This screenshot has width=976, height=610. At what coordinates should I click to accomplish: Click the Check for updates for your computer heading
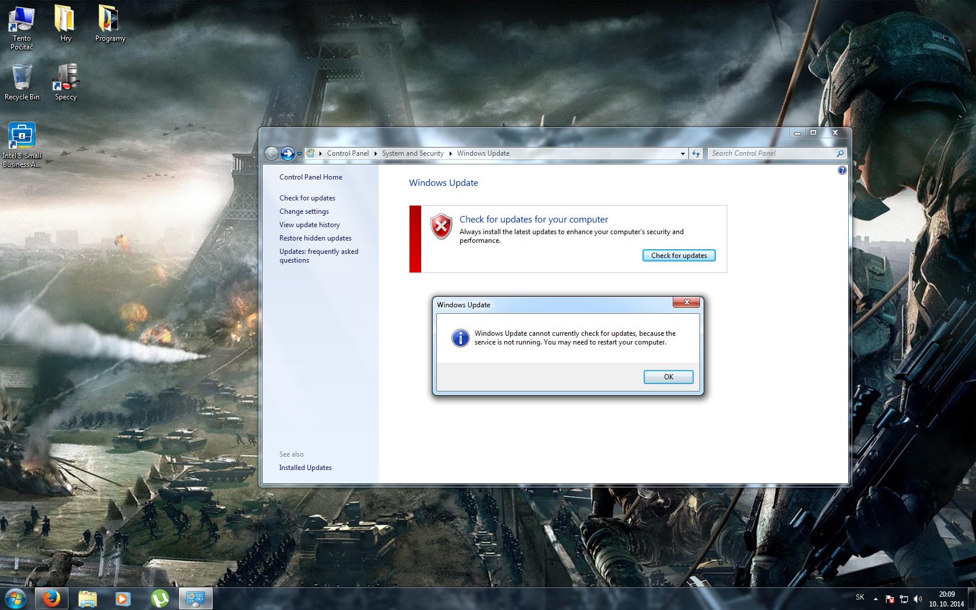point(534,220)
